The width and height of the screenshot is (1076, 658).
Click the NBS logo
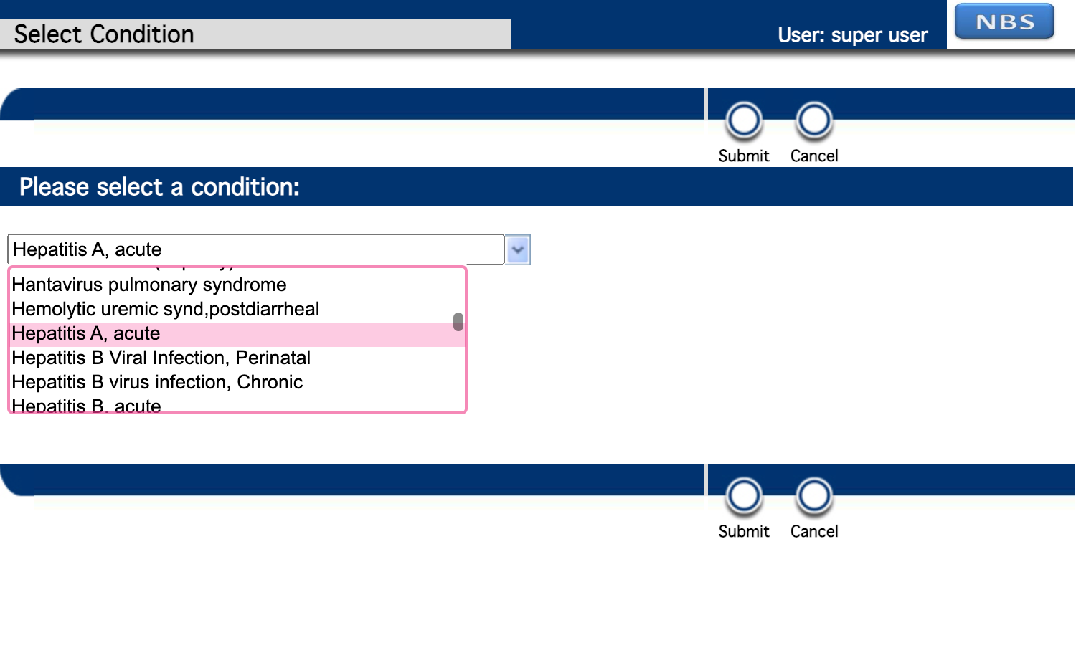click(1003, 22)
